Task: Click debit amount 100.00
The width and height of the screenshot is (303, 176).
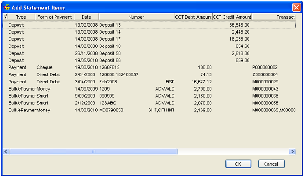Action: click(x=205, y=67)
